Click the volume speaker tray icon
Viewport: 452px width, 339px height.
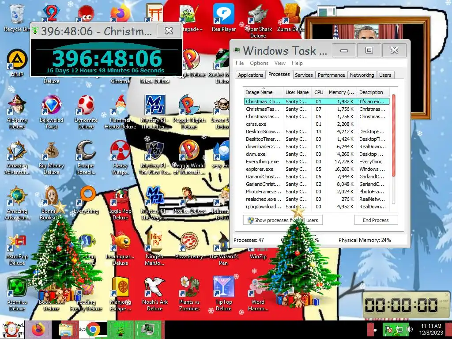click(x=409, y=329)
